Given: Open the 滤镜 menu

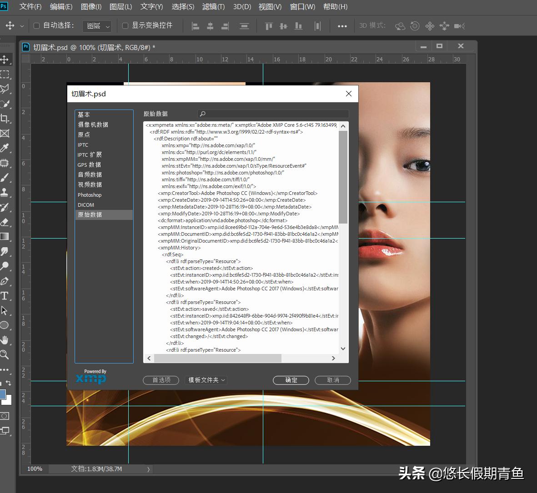Looking at the screenshot, I should click(x=213, y=7).
